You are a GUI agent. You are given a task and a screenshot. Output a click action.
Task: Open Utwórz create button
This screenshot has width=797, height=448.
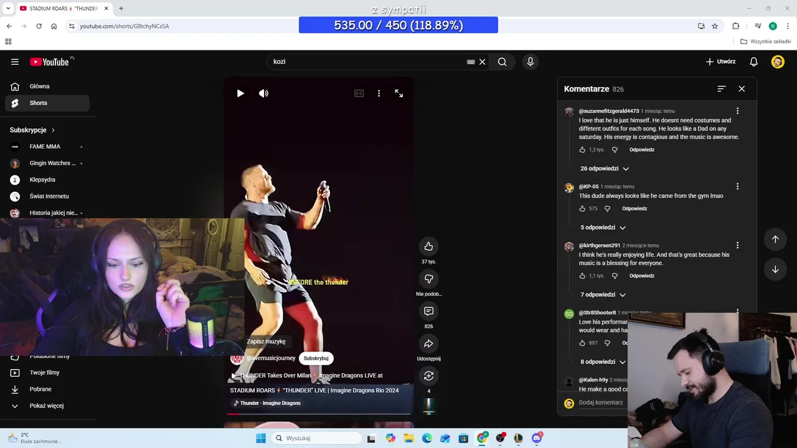(x=721, y=62)
